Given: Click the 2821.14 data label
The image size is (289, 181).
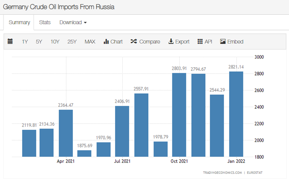Looking at the screenshot, I should click(236, 67).
